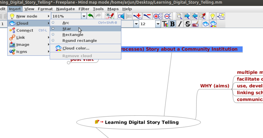Expand the Link submenu
Viewport: 263px width, 138px height.
(29, 37)
